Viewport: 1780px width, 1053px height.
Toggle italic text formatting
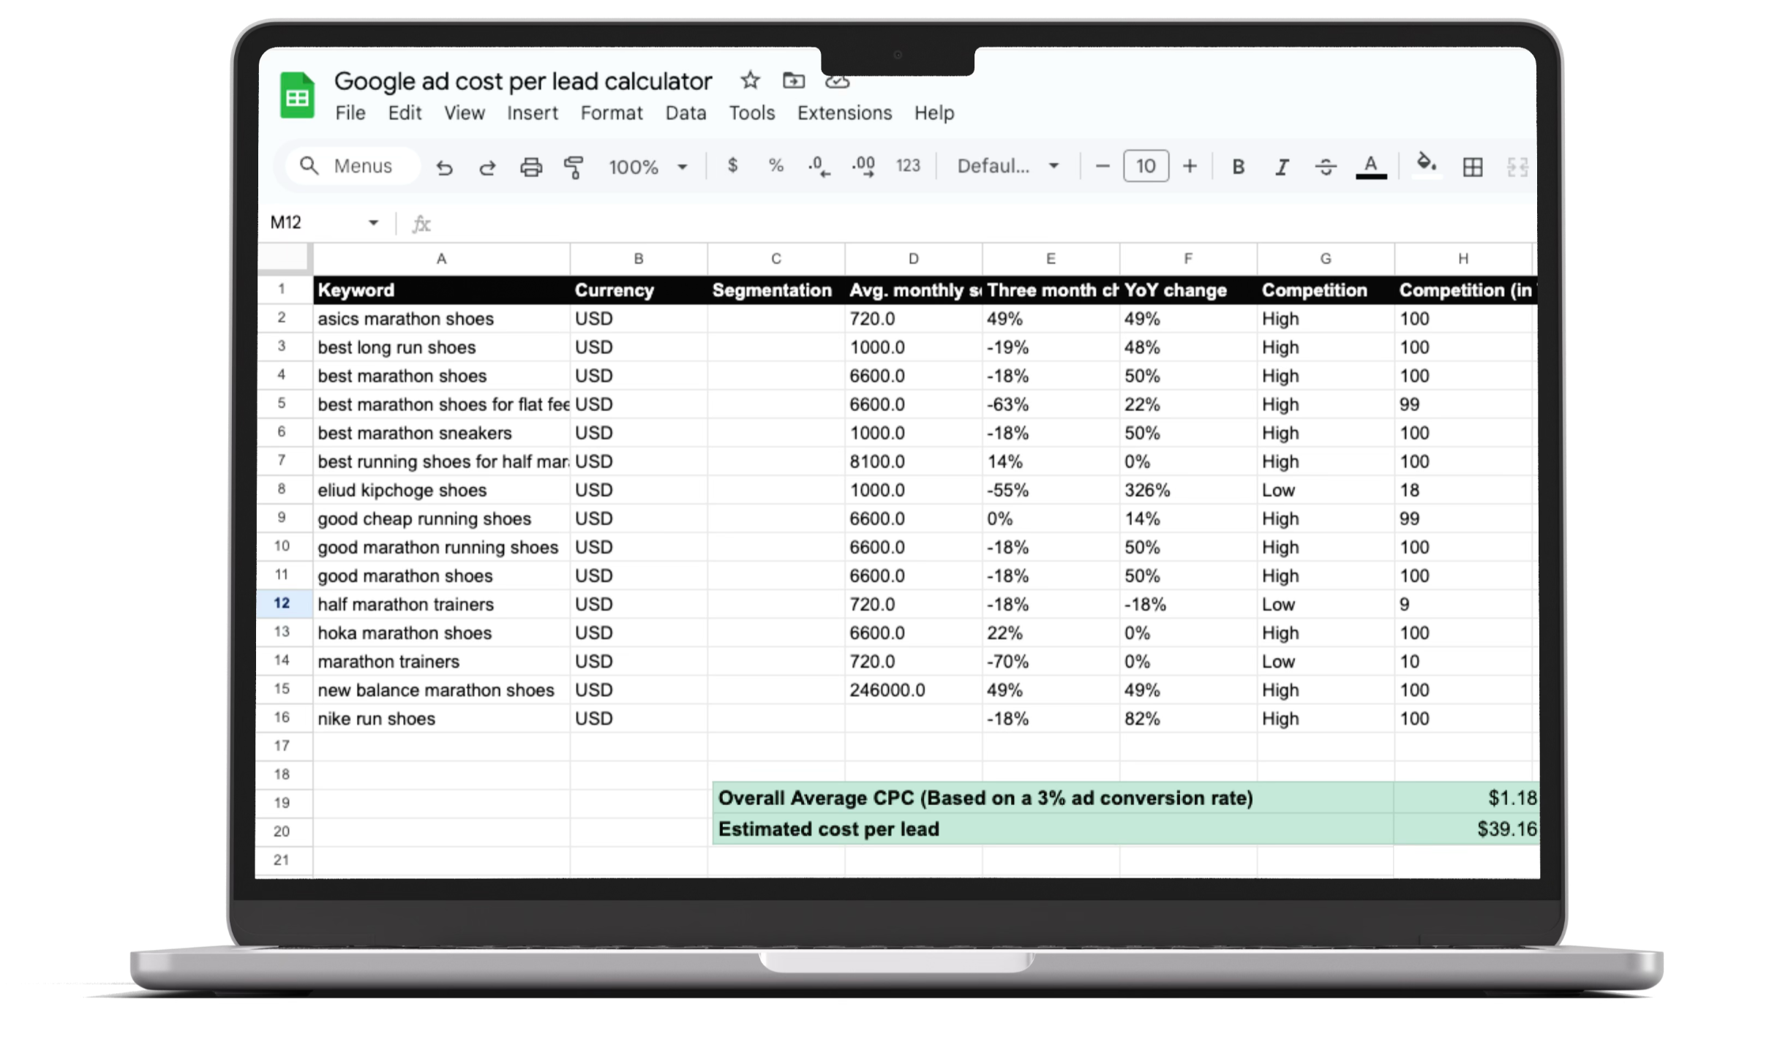(1282, 167)
